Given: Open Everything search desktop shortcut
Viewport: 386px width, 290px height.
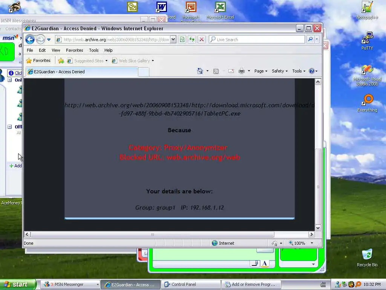Looking at the screenshot, I should (367, 103).
